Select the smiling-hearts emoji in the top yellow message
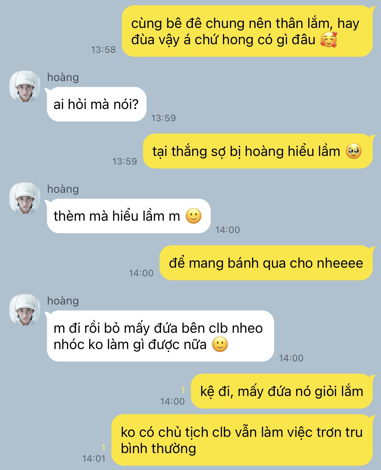Screen dimensions: 381x470 [329, 40]
